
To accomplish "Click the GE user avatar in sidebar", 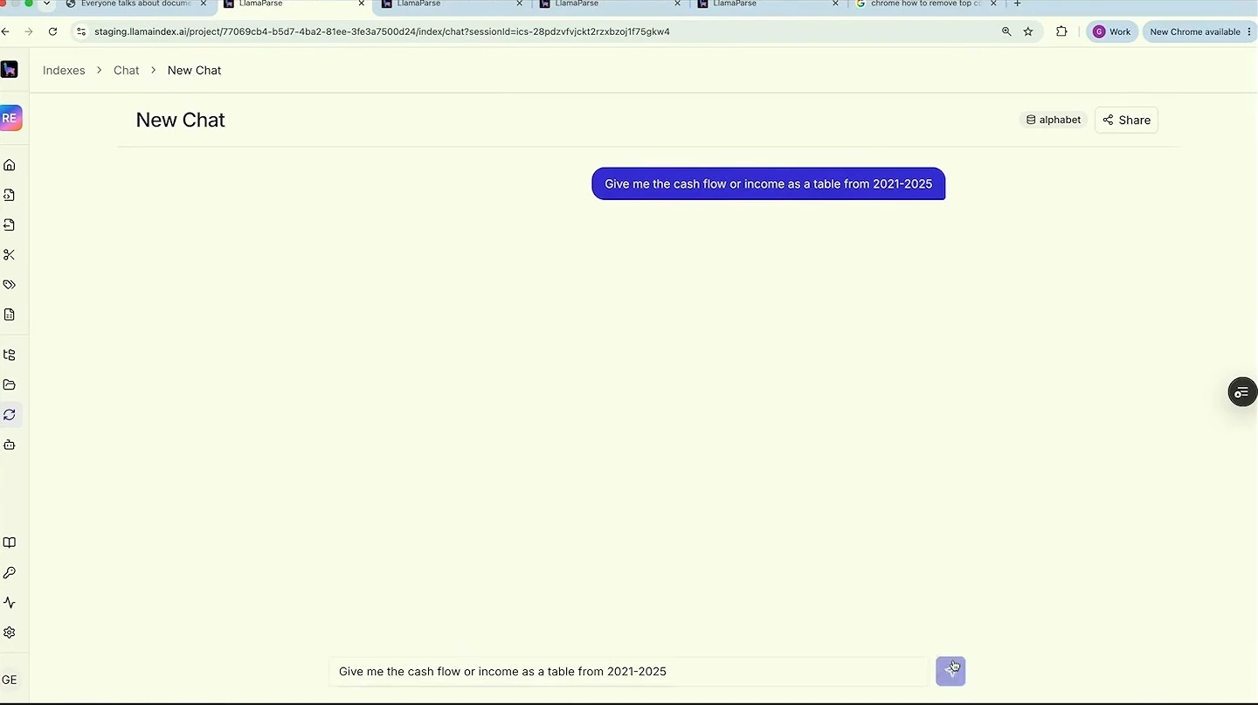I will 9,680.
